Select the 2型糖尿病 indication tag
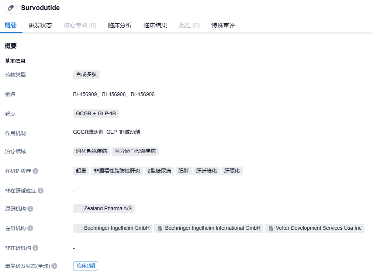This screenshot has height=273, width=373. (x=159, y=171)
